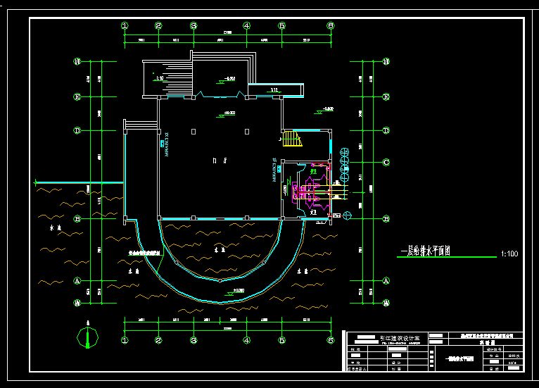Click axis bubble 3 in top row
The image size is (539, 388).
(194, 25)
